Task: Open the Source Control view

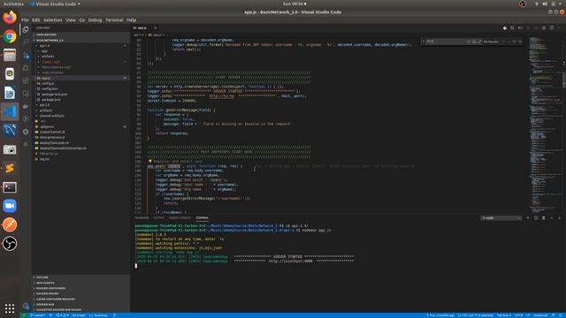Action: click(x=26, y=55)
